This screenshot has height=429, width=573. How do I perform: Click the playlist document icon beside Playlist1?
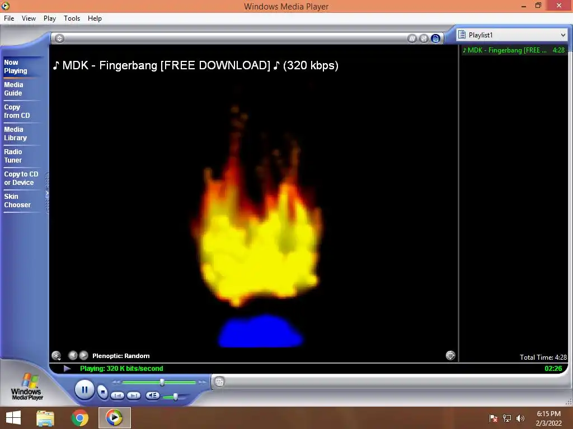(462, 35)
